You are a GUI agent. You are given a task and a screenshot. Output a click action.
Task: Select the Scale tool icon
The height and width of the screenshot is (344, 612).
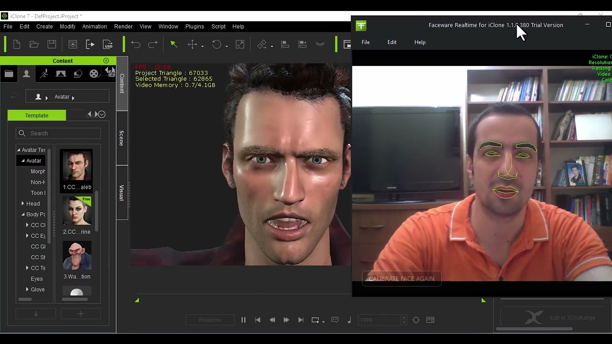[240, 44]
